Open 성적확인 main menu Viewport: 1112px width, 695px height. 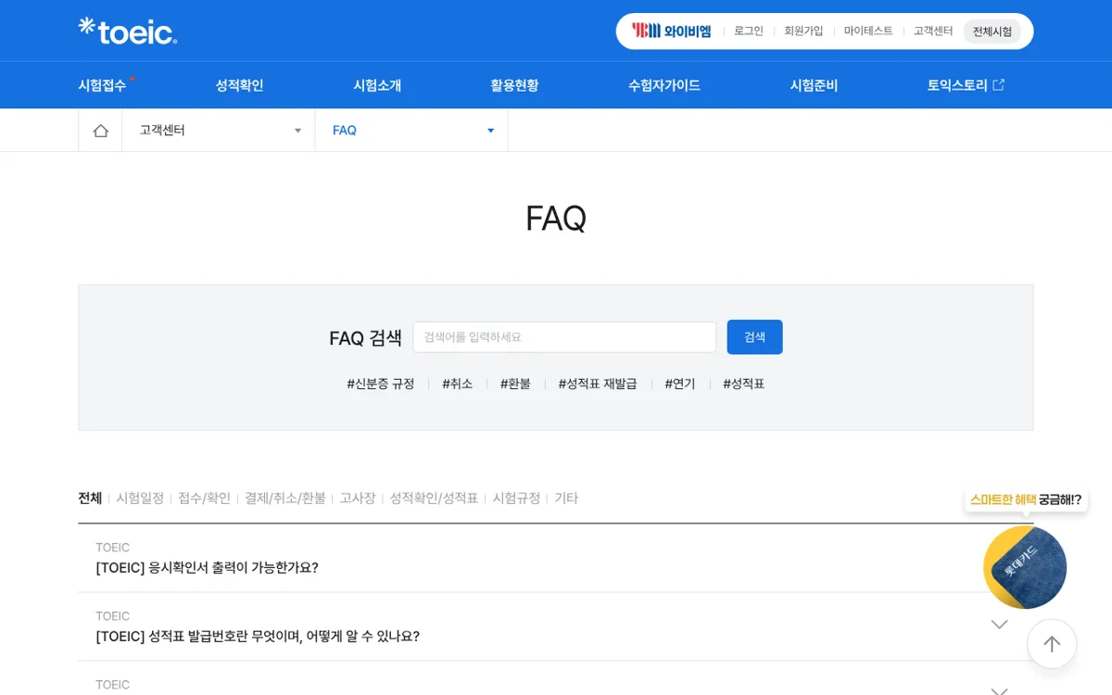[239, 85]
